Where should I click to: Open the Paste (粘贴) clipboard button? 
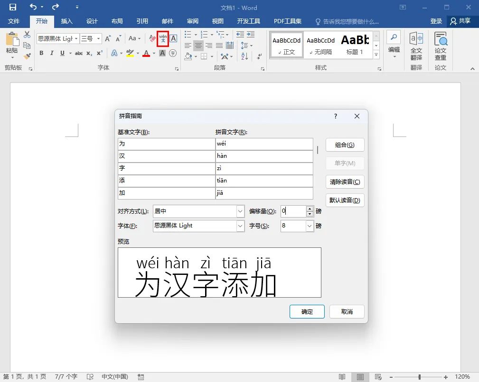point(12,45)
